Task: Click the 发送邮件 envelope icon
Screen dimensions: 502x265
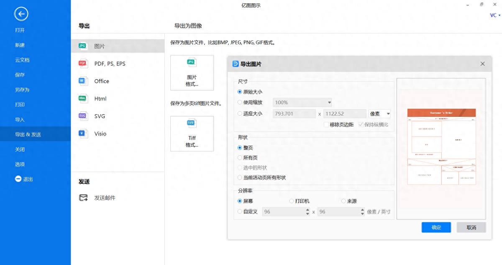Action: [83, 198]
